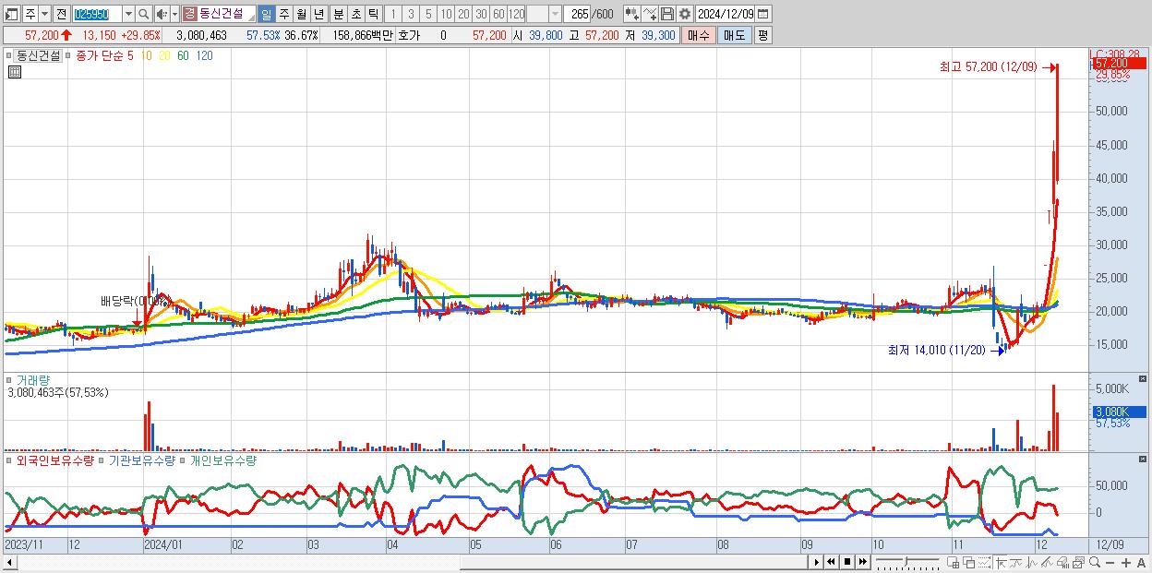Save the chart with floppy icon
This screenshot has width=1152, height=573.
(666, 14)
